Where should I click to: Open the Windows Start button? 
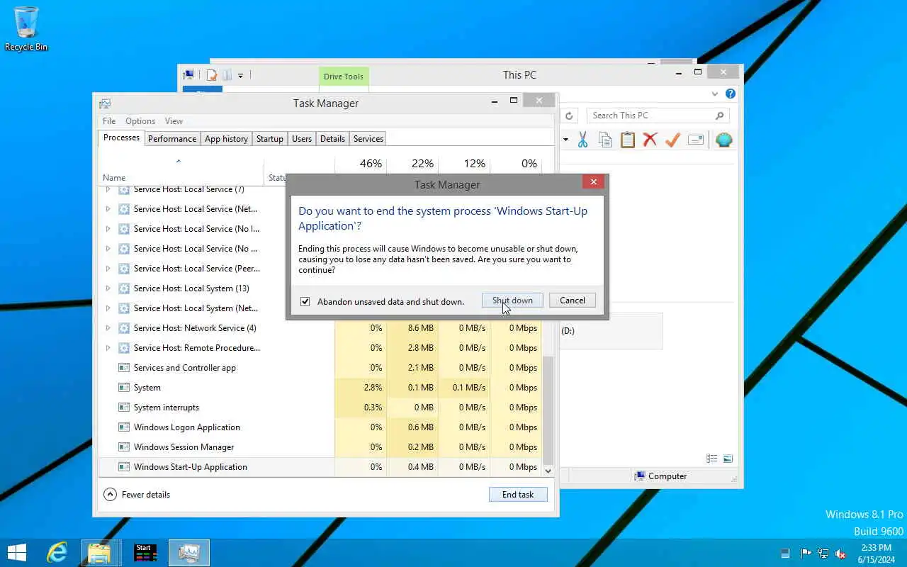pyautogui.click(x=17, y=553)
